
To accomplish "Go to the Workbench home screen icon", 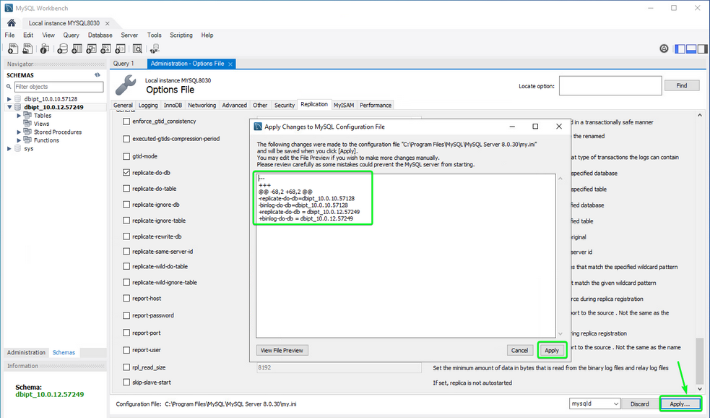I will [x=12, y=22].
